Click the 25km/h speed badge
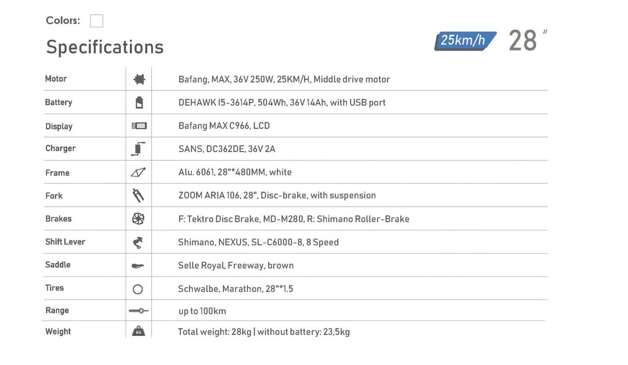The image size is (628, 365). (464, 41)
